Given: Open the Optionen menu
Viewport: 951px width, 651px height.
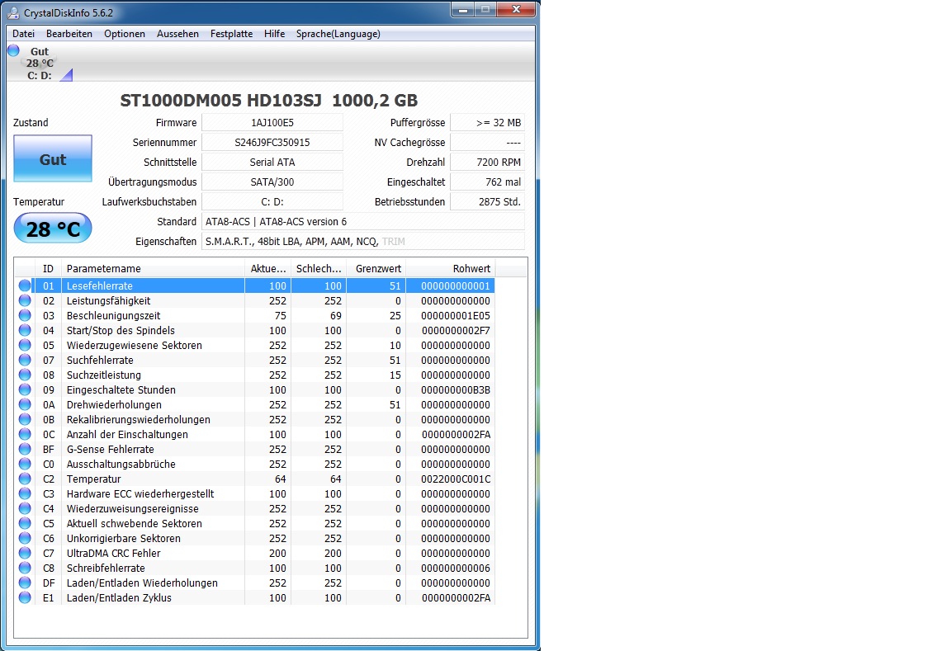Looking at the screenshot, I should click(125, 34).
